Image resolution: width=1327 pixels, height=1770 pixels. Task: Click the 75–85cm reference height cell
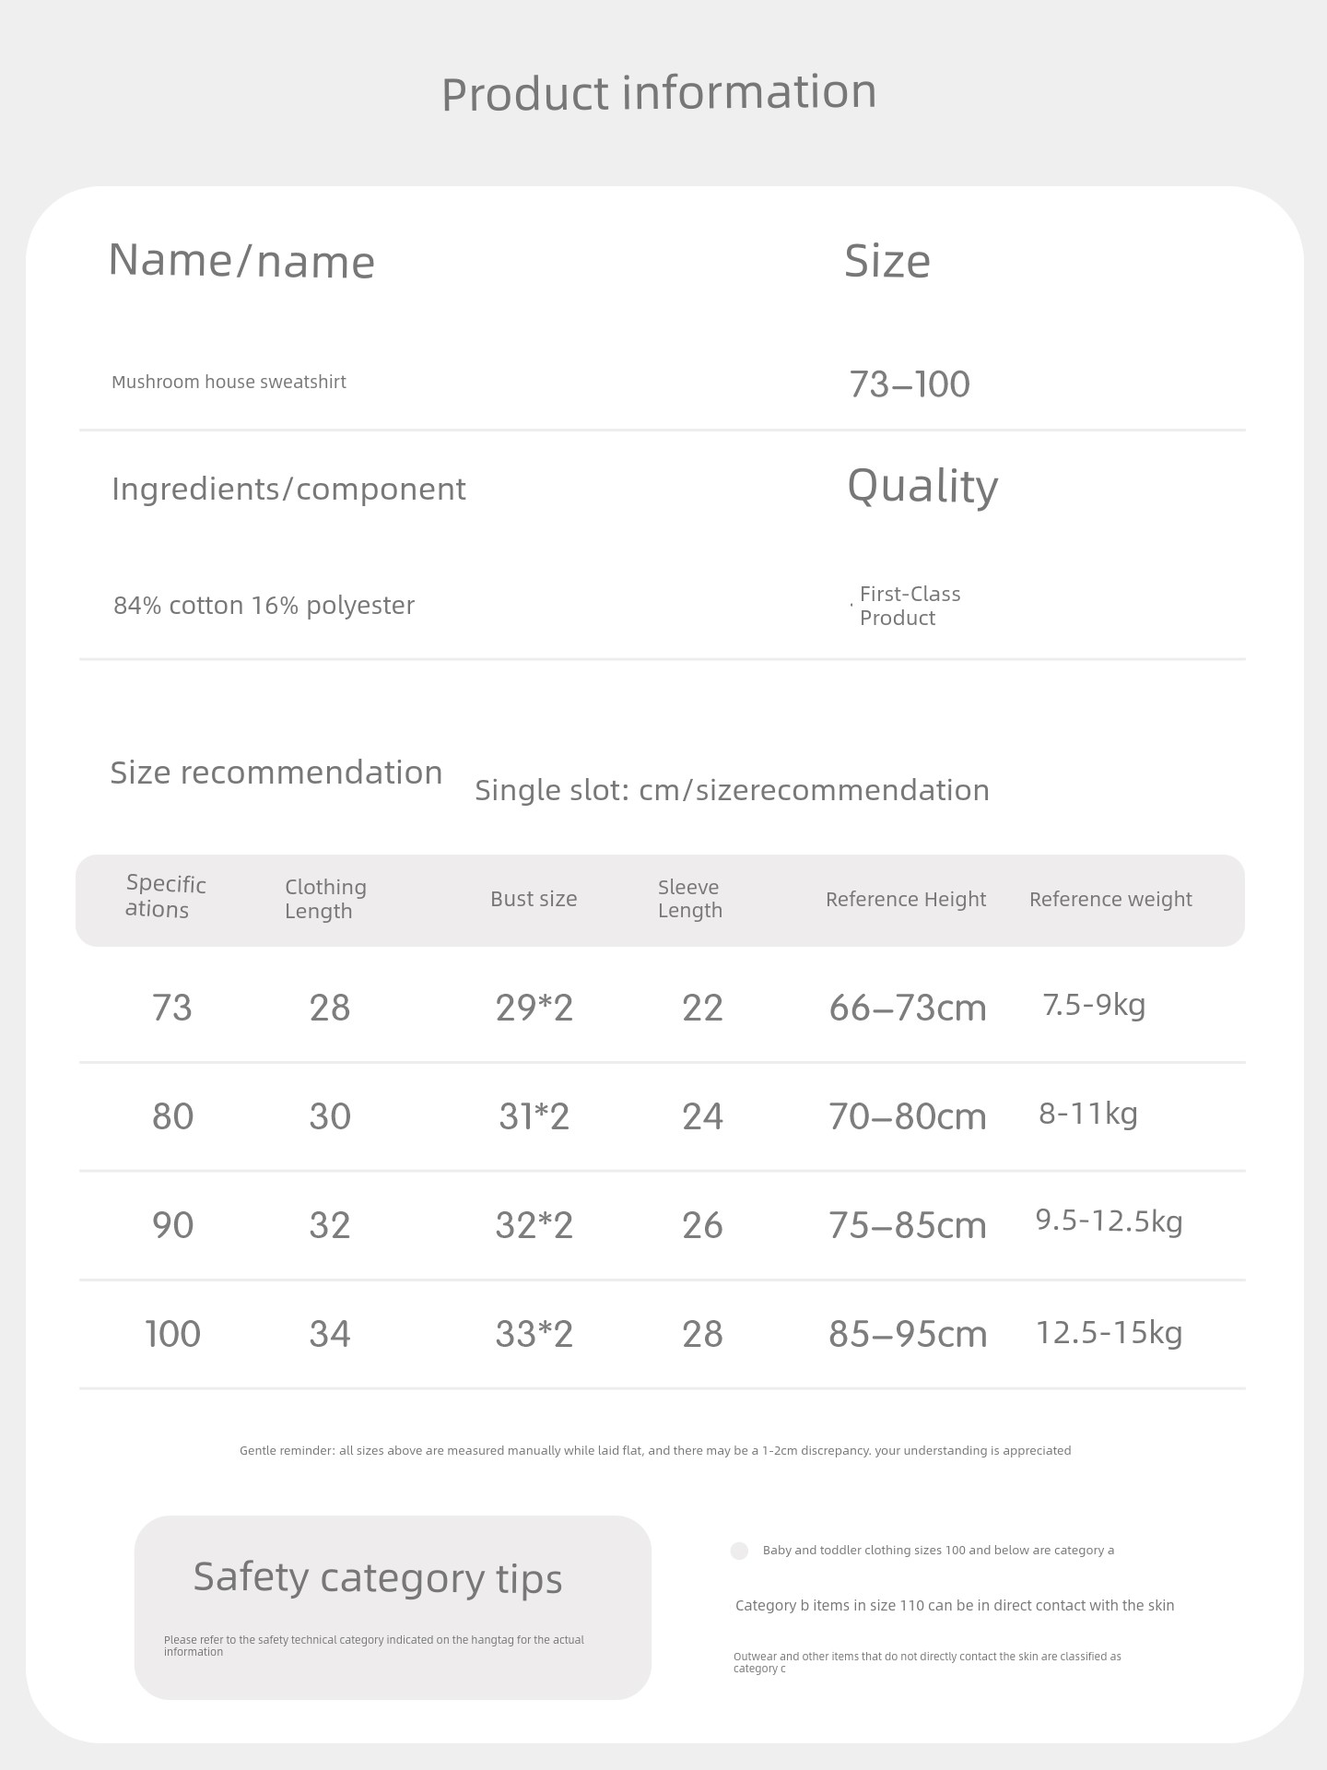pos(908,1225)
